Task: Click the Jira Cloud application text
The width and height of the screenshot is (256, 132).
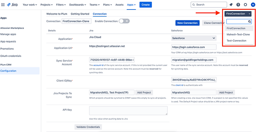Action: tap(95, 37)
